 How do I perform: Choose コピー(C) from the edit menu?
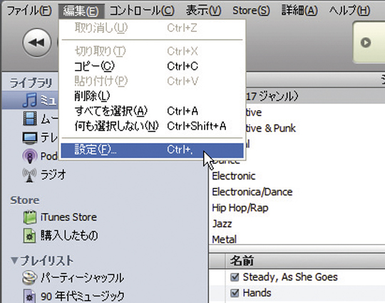coord(152,66)
